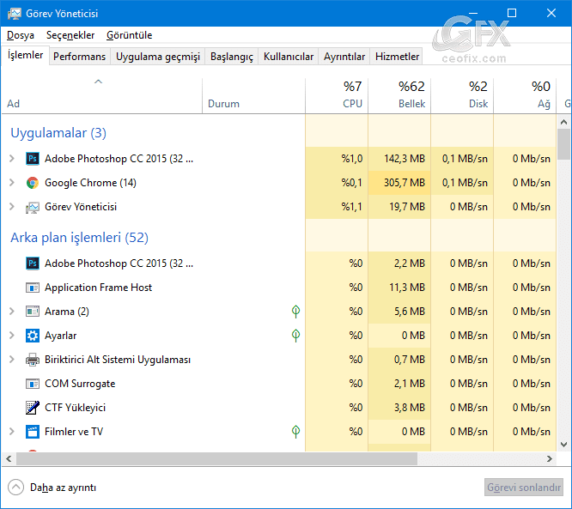
Task: Click the green leaf icon on Filmler ve TV row
Action: pos(295,432)
